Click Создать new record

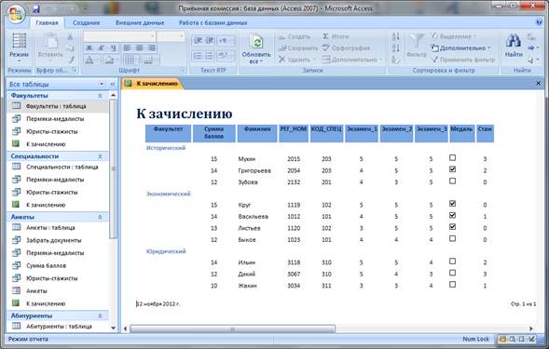coord(295,36)
